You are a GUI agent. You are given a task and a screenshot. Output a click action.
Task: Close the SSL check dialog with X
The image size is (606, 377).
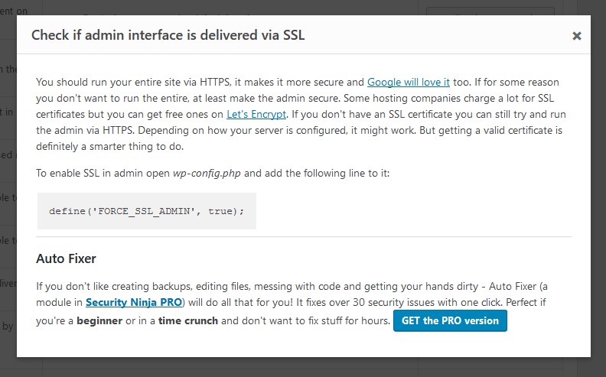pyautogui.click(x=577, y=36)
